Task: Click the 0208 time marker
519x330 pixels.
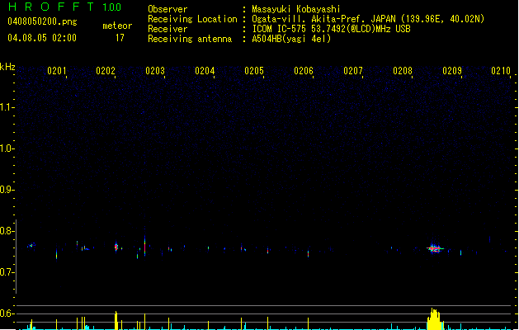Action: [403, 71]
